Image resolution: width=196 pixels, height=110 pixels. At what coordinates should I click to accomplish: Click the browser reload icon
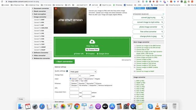point(2,2)
